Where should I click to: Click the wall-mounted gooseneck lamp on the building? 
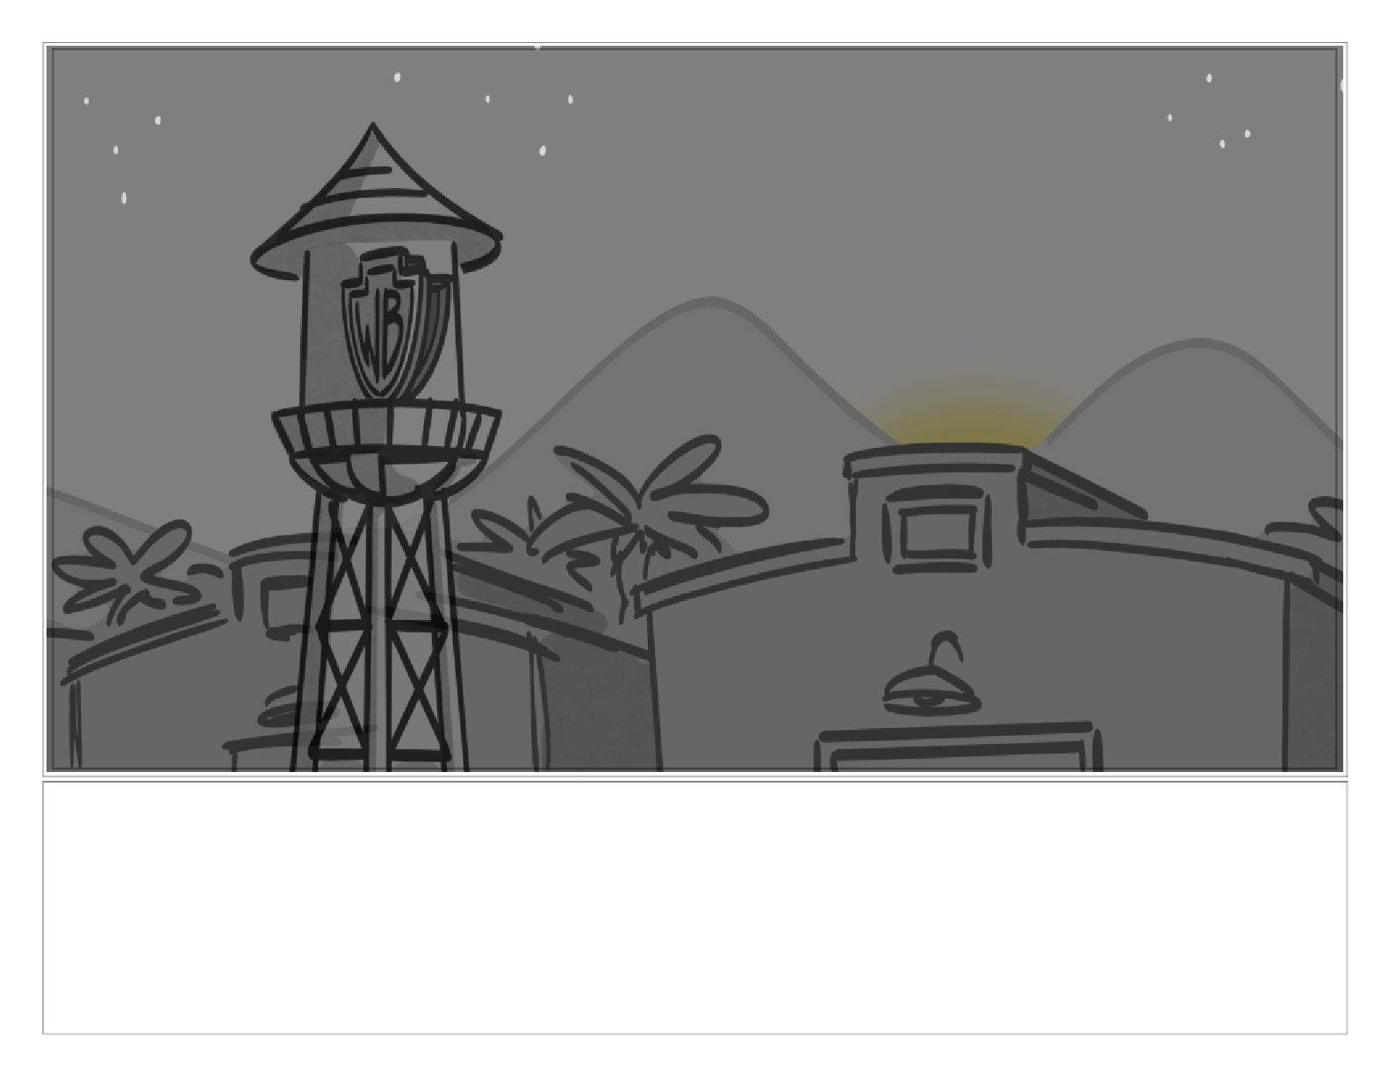click(x=931, y=675)
